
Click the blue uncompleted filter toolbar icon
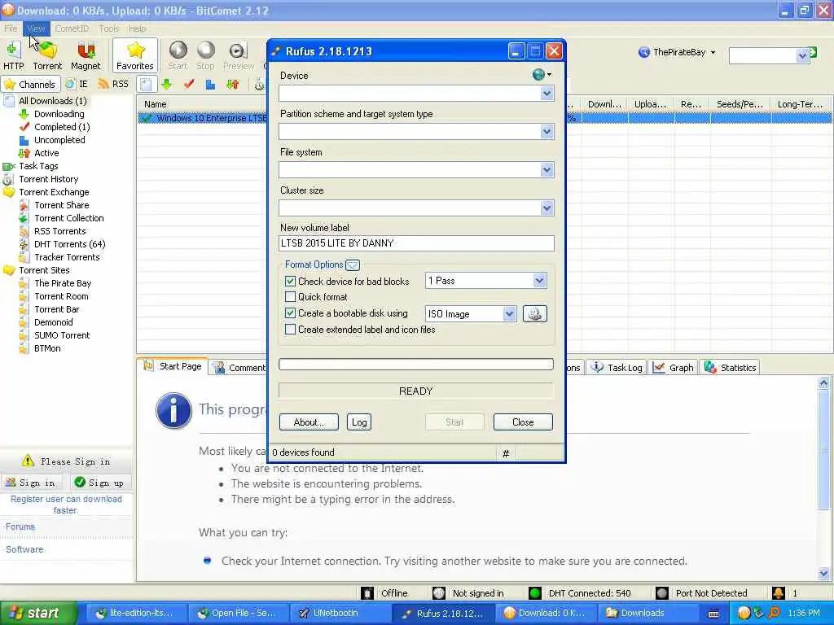coord(211,84)
